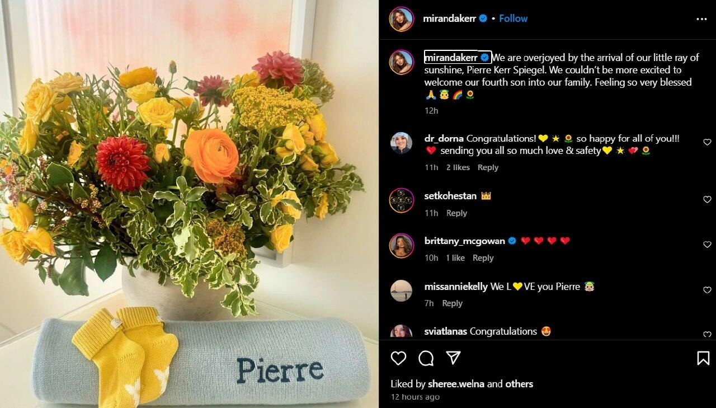The image size is (716, 408).
Task: Open missanniekelly's username link
Action: 456,286
